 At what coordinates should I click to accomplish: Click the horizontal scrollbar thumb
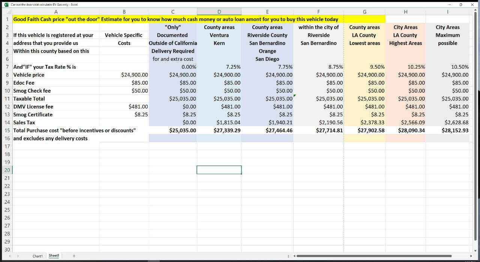(375, 256)
